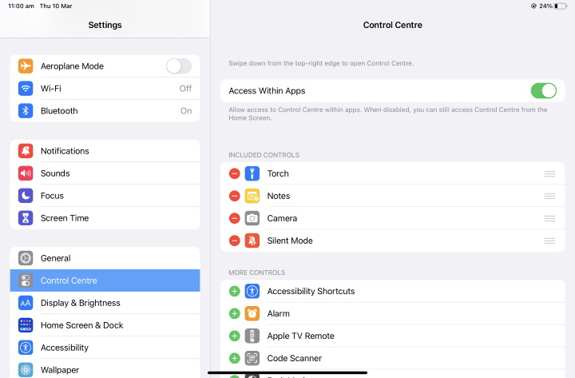Open Home Screen & Dock settings
The width and height of the screenshot is (575, 378).
pos(105,325)
